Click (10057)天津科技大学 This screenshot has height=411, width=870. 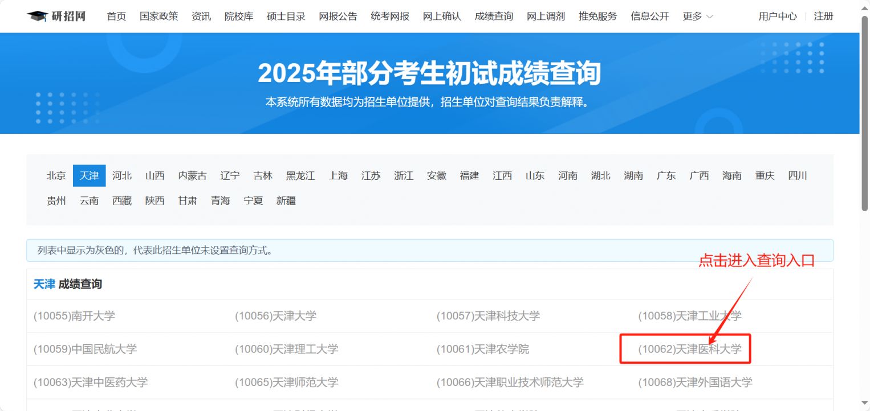coord(489,316)
